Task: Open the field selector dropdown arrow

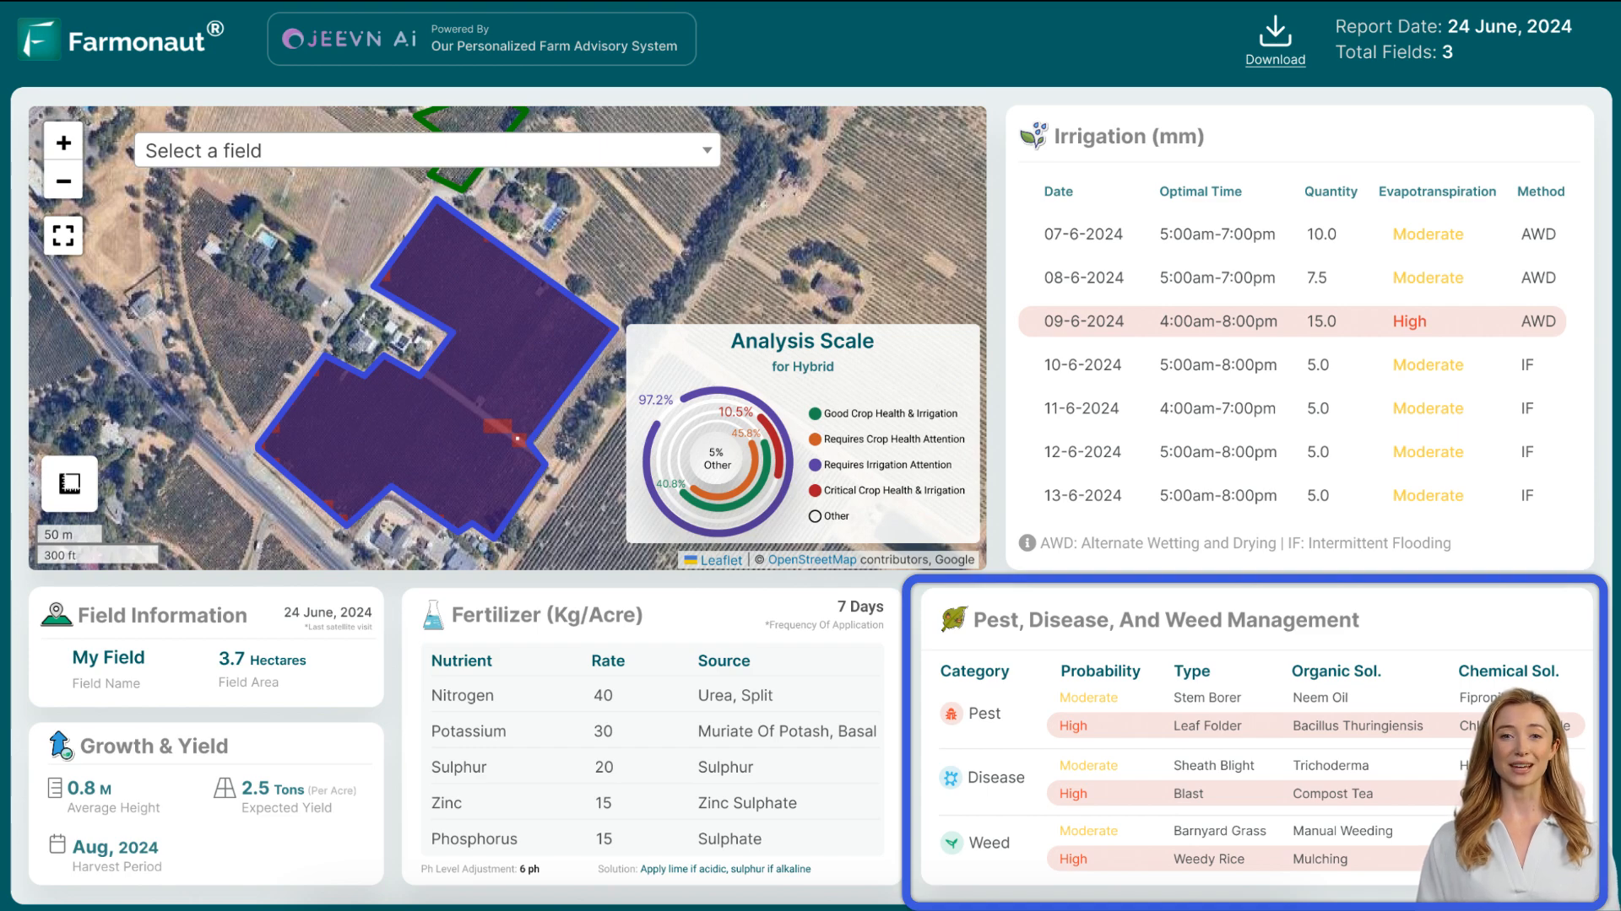Action: (707, 150)
